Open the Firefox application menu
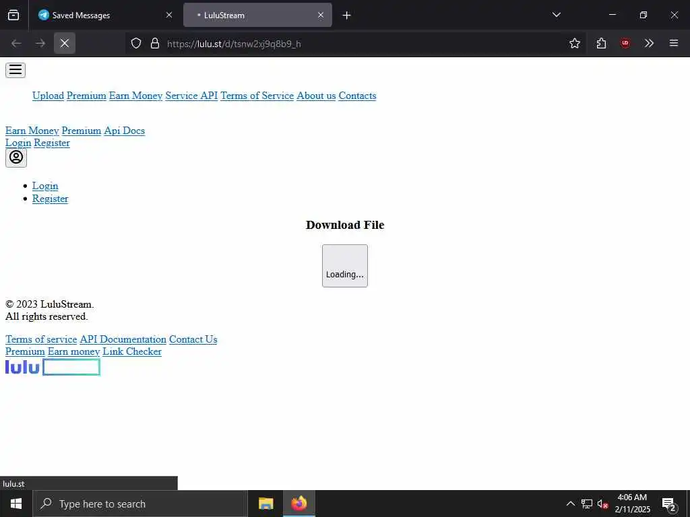The width and height of the screenshot is (690, 517). [x=674, y=43]
